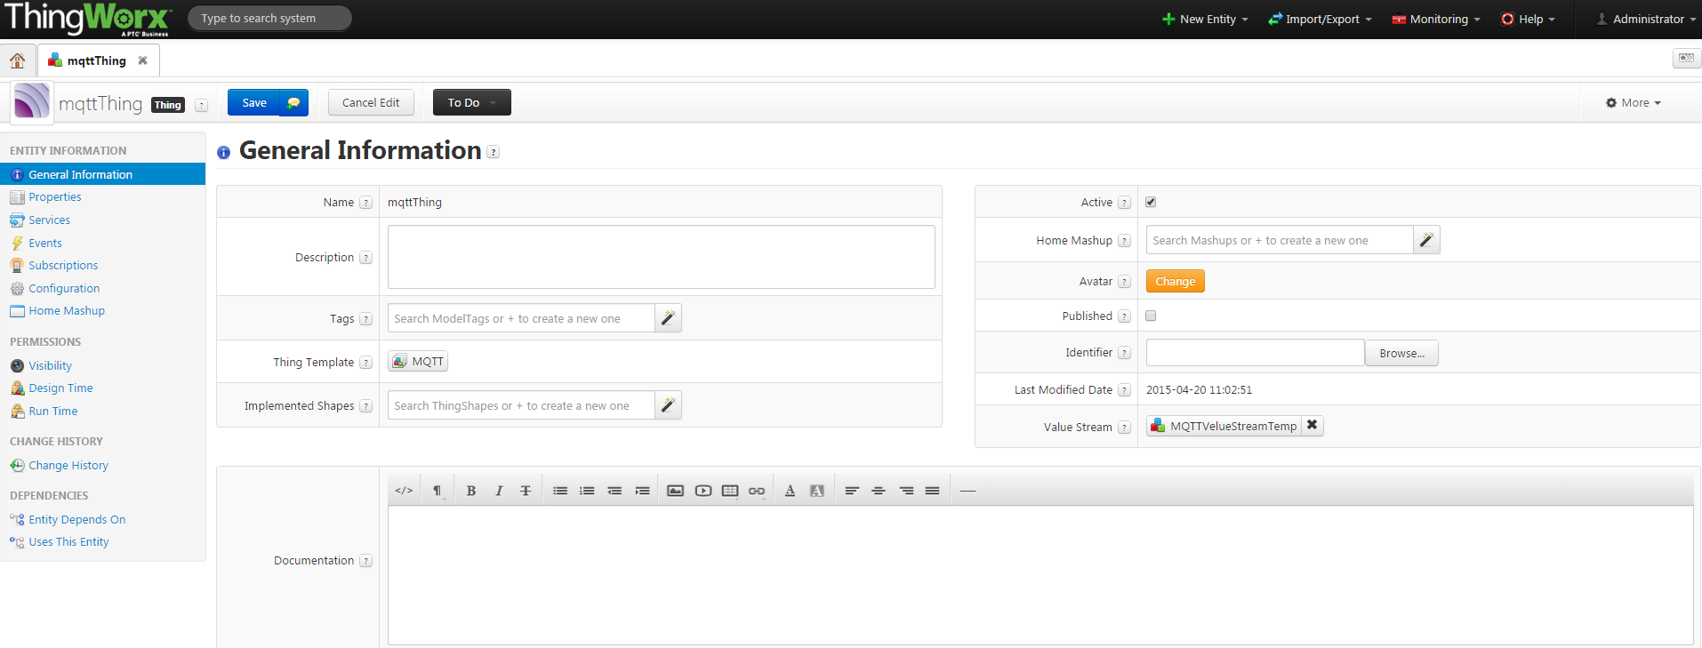Center documentation text

(879, 491)
